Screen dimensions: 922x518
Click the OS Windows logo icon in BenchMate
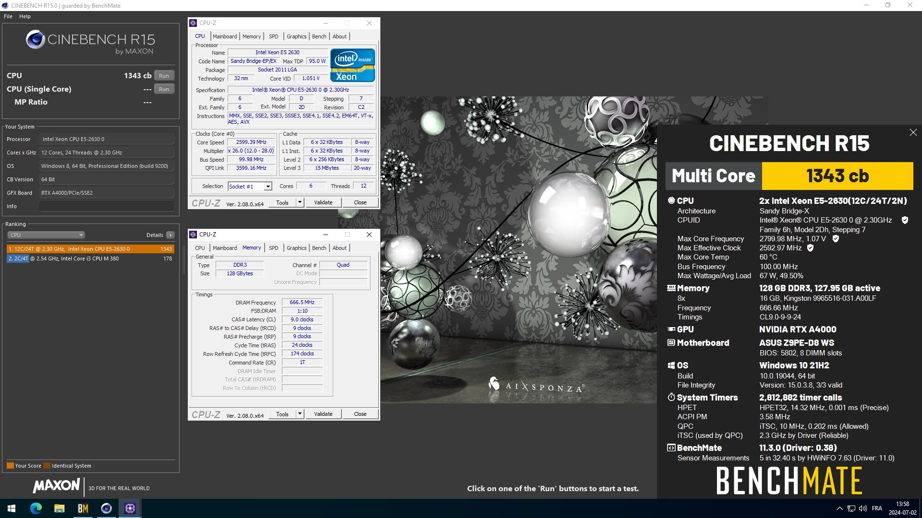(671, 365)
